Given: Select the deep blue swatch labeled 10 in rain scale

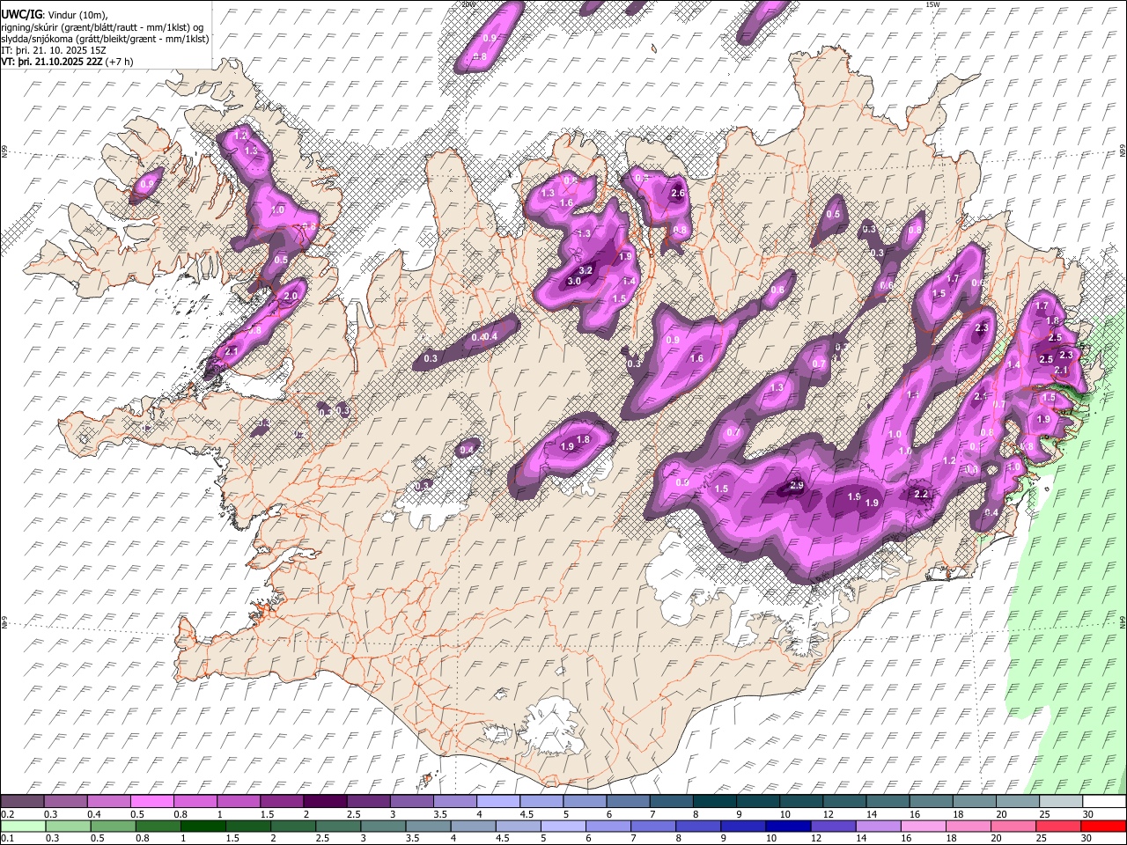Looking at the screenshot, I should tap(788, 826).
